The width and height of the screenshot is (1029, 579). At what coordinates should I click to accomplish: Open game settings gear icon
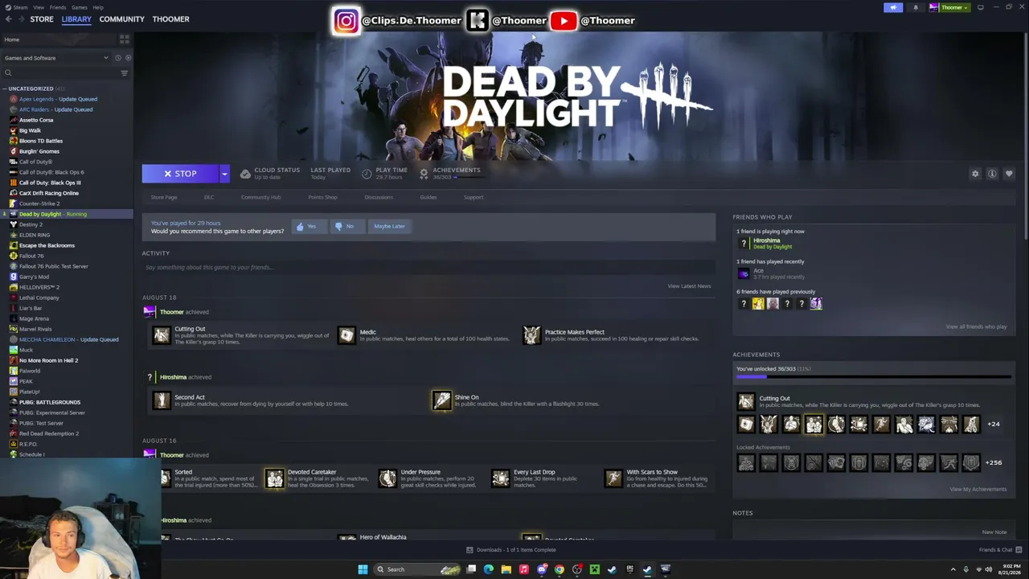(x=975, y=174)
